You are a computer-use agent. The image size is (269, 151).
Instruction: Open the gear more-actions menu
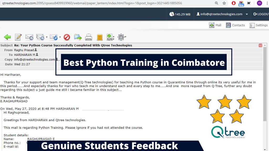[x=122, y=37]
